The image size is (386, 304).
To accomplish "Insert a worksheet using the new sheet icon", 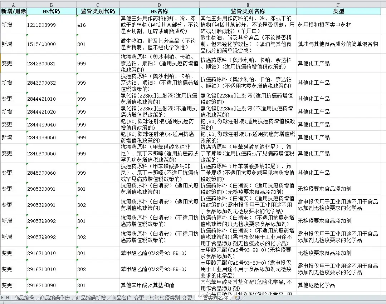I will [x=236, y=297].
